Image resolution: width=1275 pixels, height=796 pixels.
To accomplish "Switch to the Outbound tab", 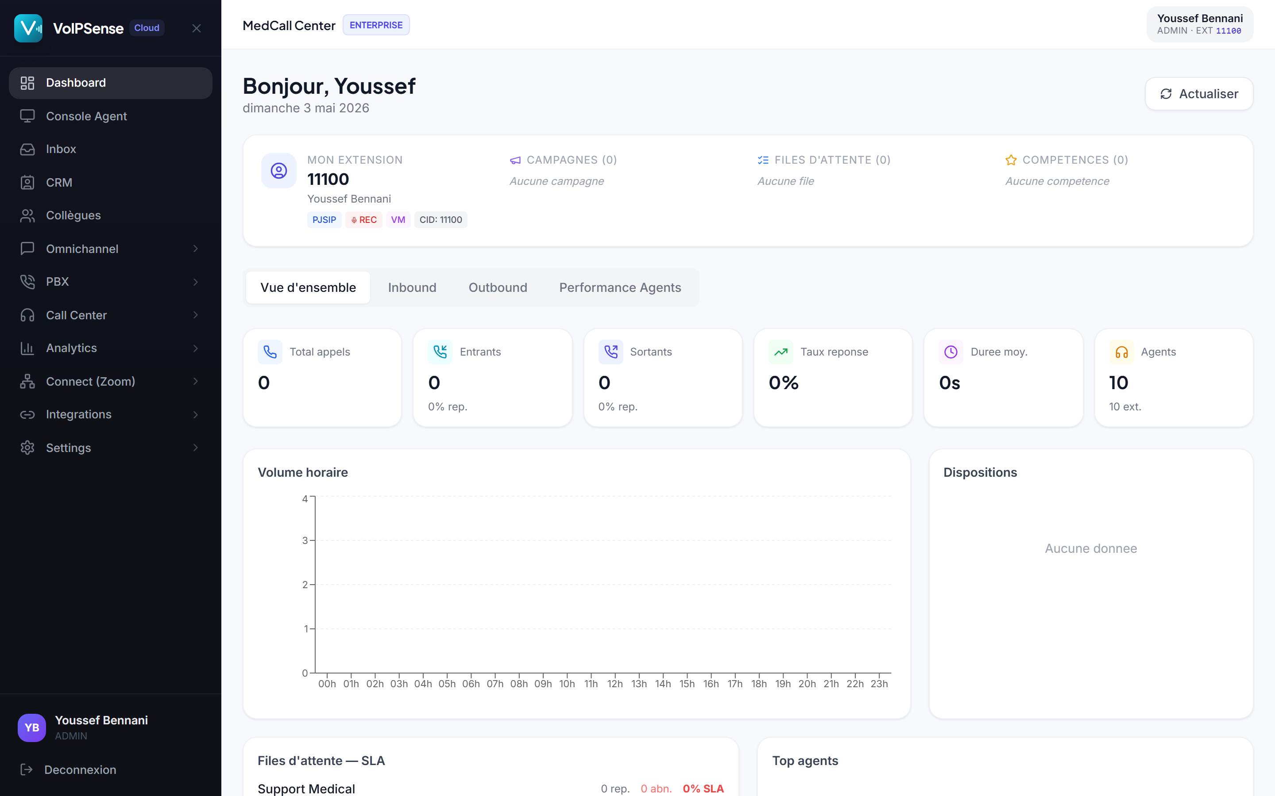I will pyautogui.click(x=498, y=287).
